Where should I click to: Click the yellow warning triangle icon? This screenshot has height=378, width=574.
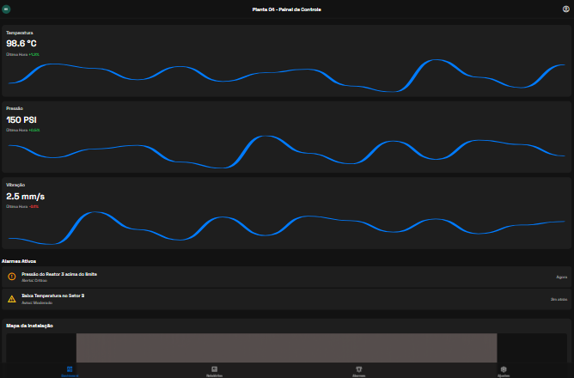tap(11, 299)
